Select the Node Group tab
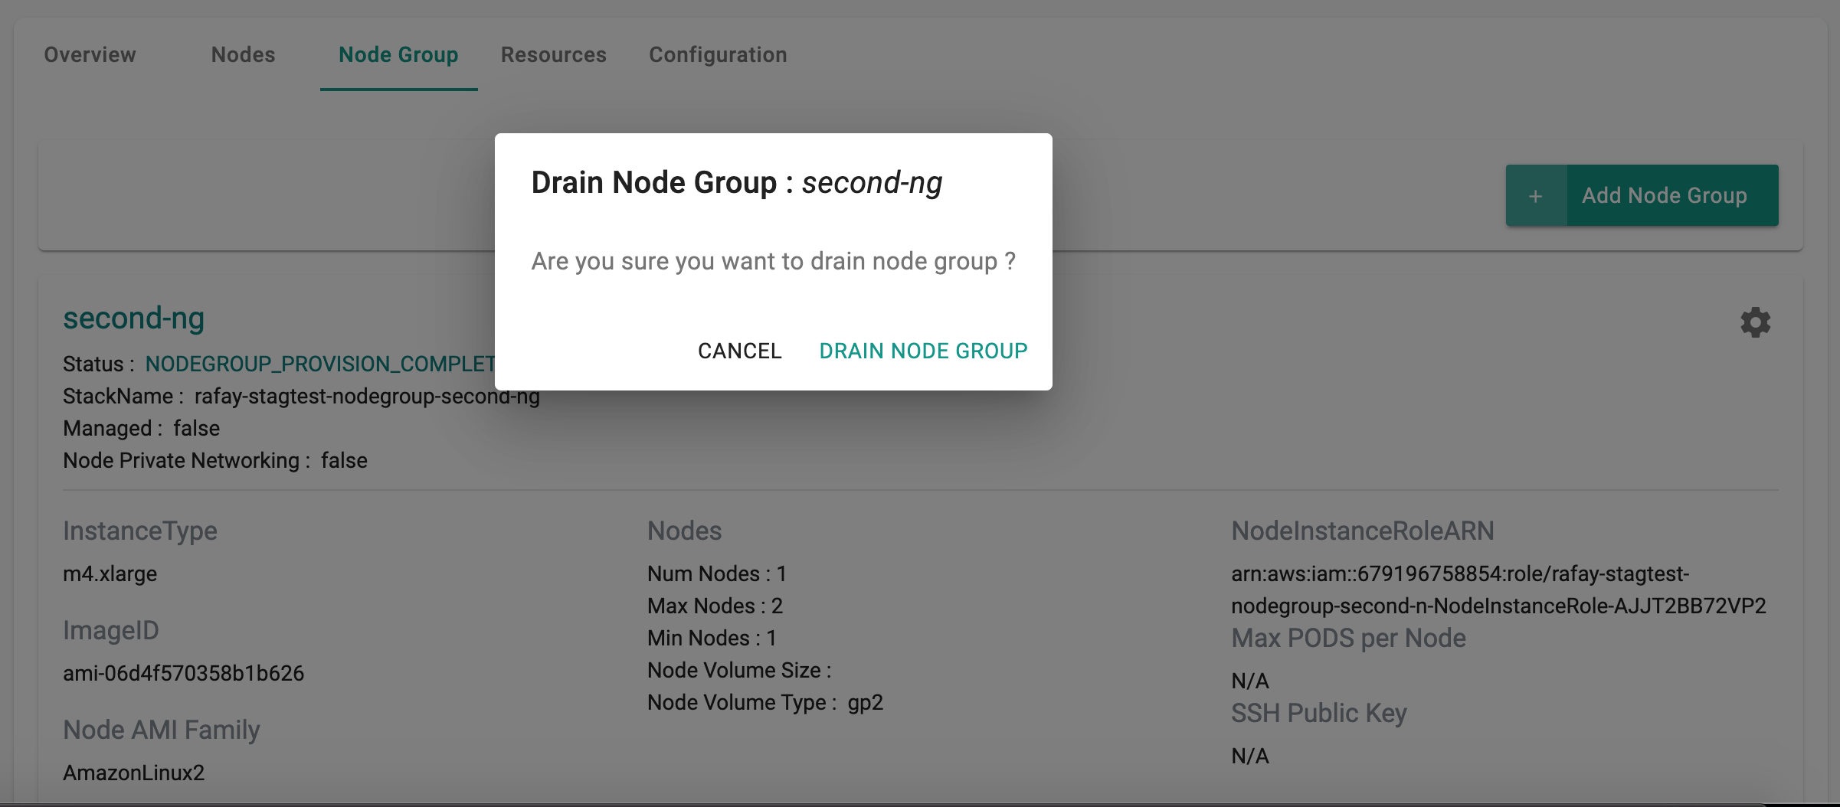Image resolution: width=1840 pixels, height=807 pixels. [x=398, y=54]
